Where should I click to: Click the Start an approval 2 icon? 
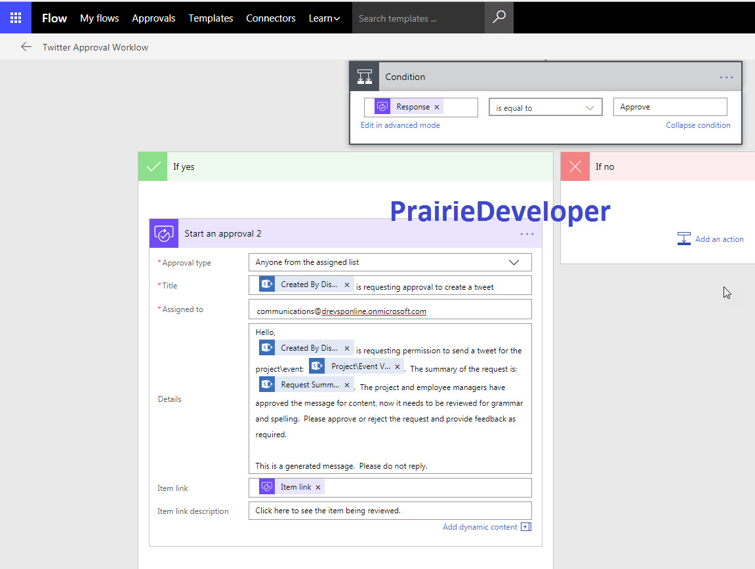click(164, 233)
